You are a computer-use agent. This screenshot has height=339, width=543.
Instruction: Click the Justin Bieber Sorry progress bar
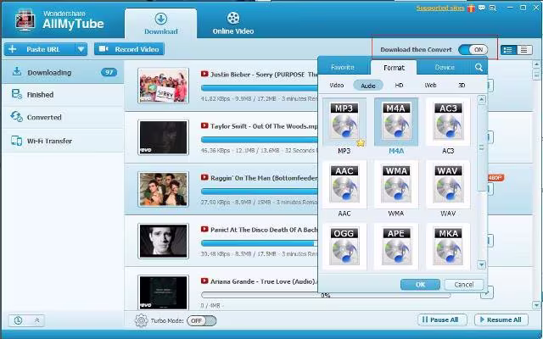coord(259,88)
